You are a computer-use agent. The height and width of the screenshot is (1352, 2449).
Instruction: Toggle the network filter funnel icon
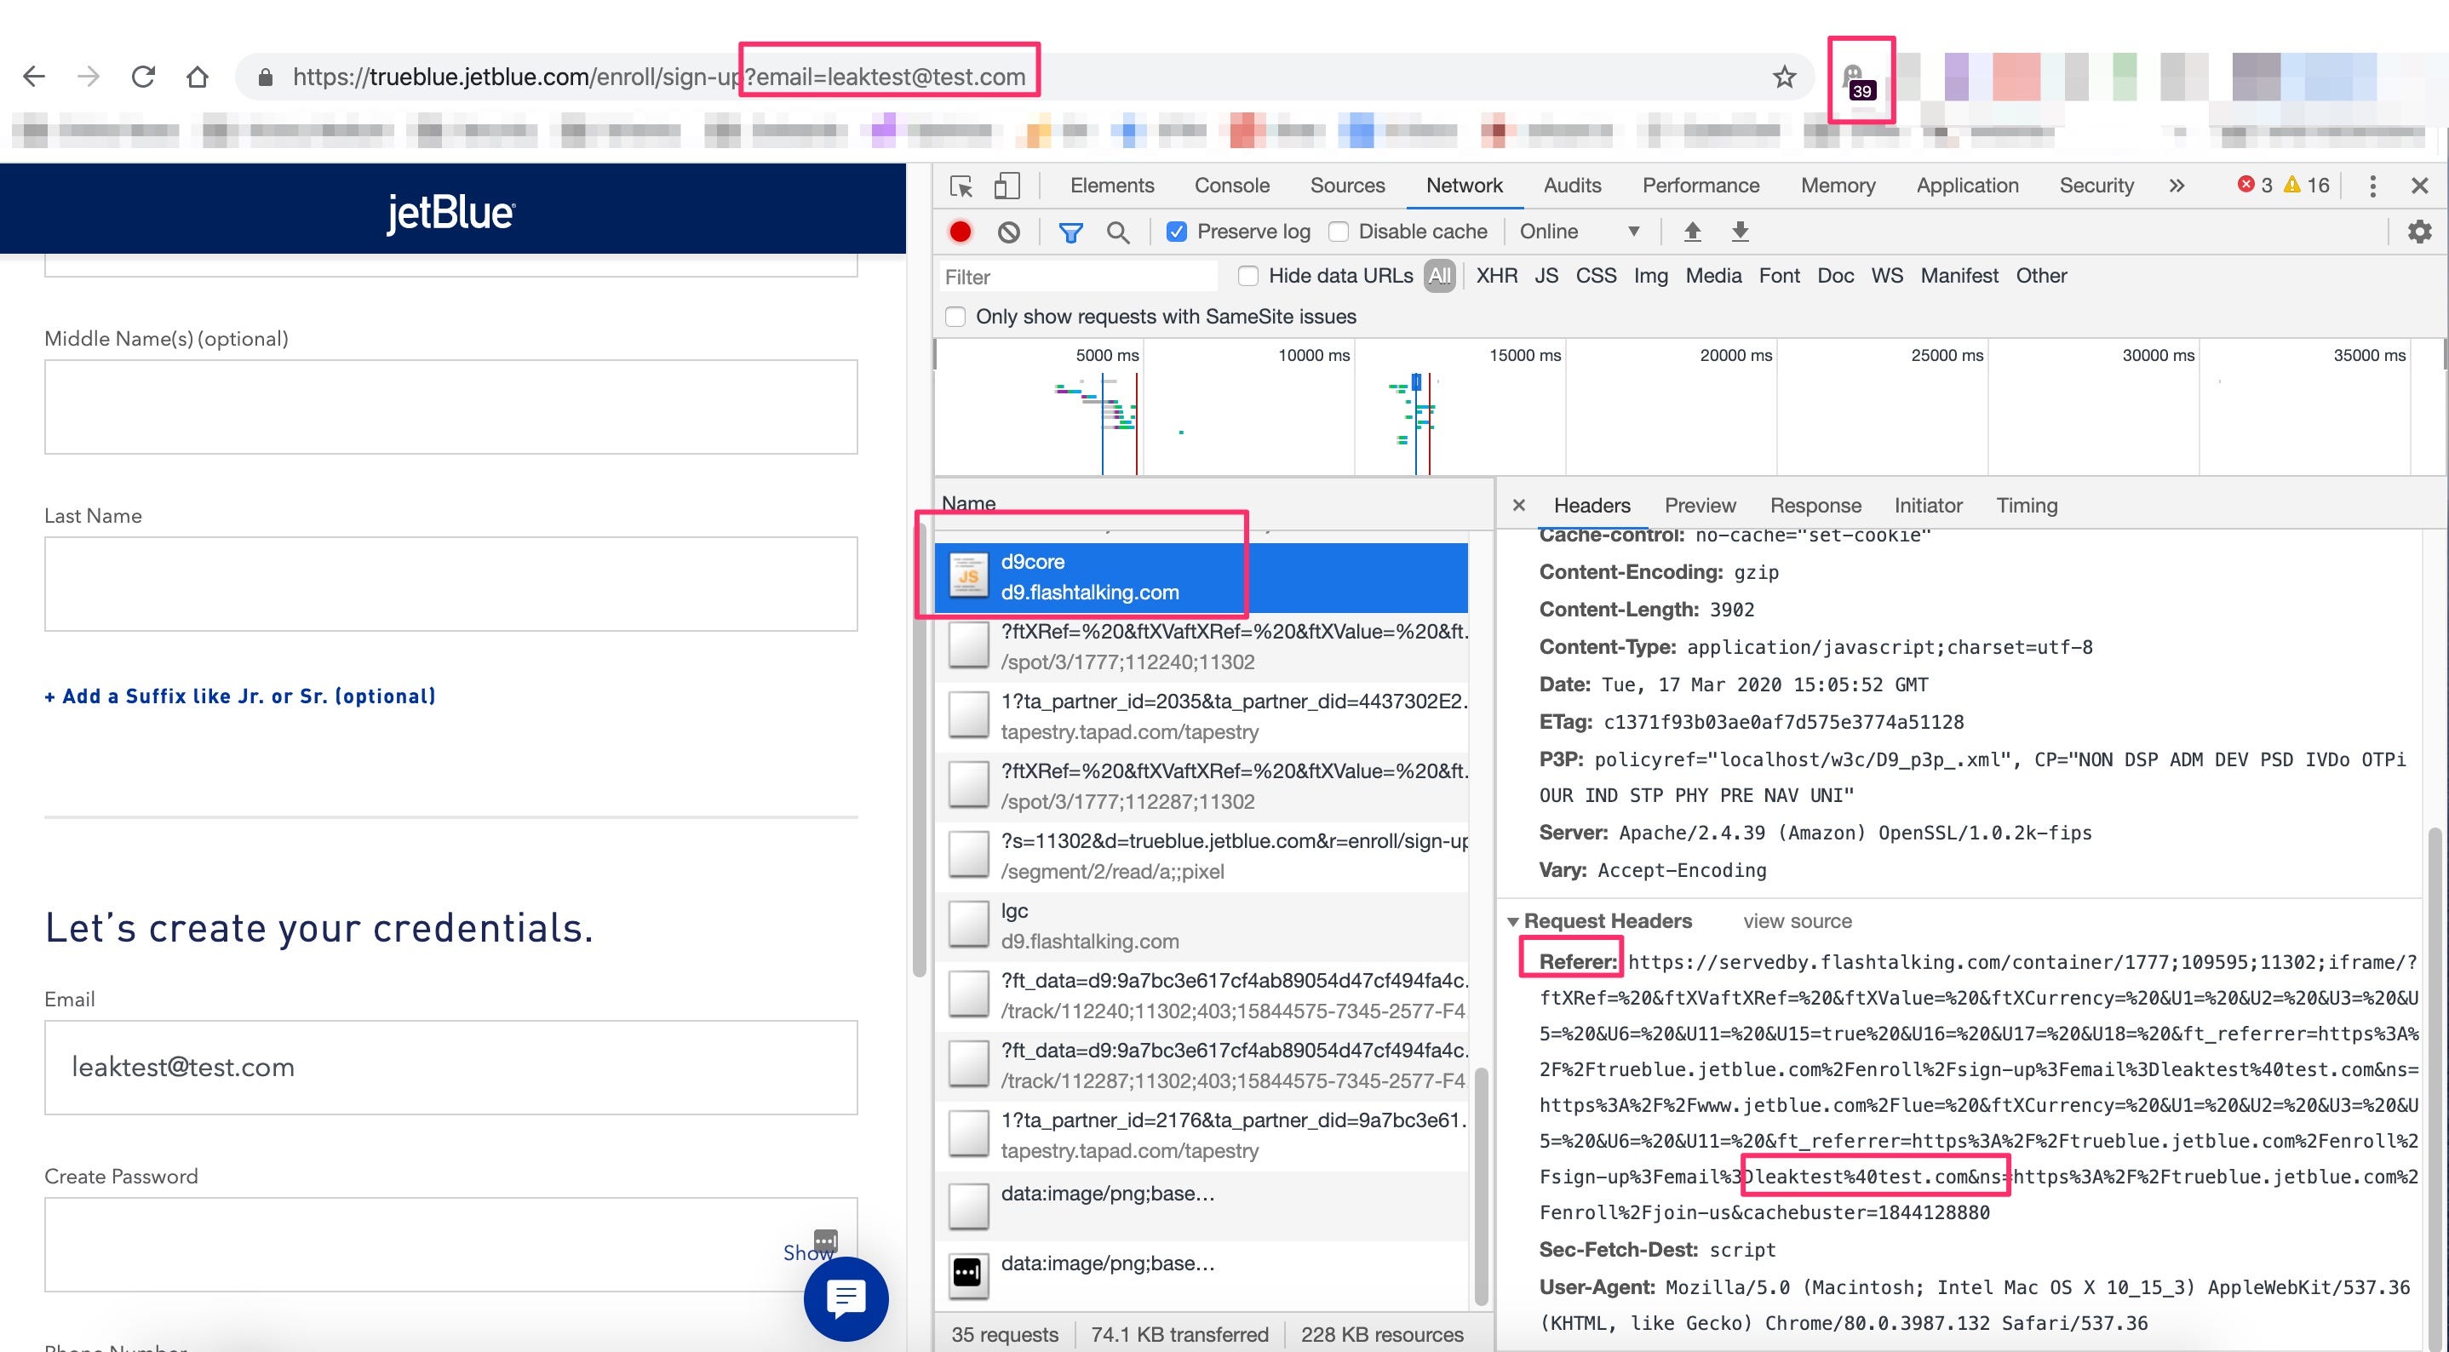click(x=1070, y=232)
